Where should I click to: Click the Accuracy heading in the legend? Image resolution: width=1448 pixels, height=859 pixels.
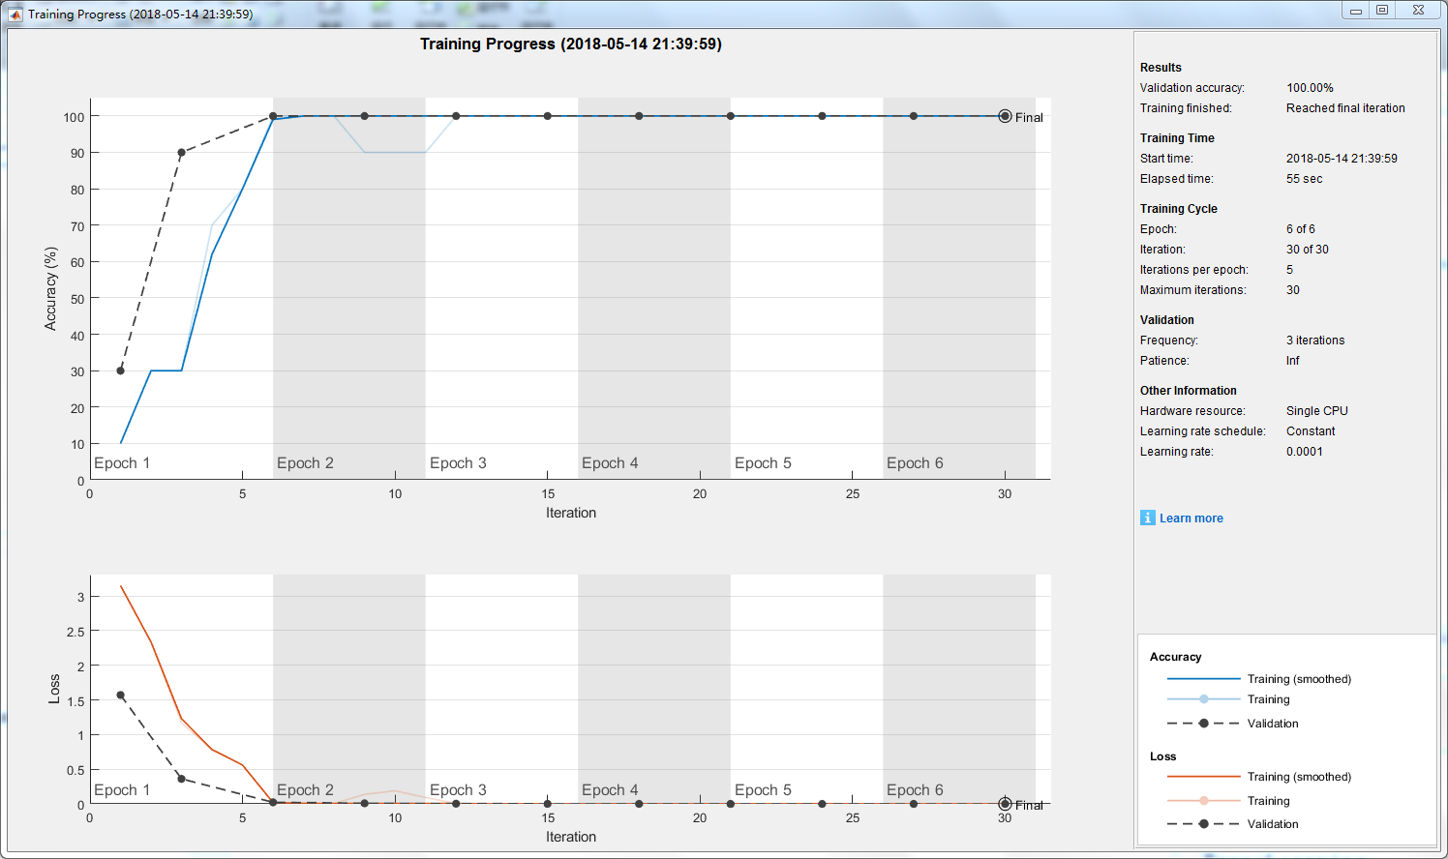(1176, 657)
